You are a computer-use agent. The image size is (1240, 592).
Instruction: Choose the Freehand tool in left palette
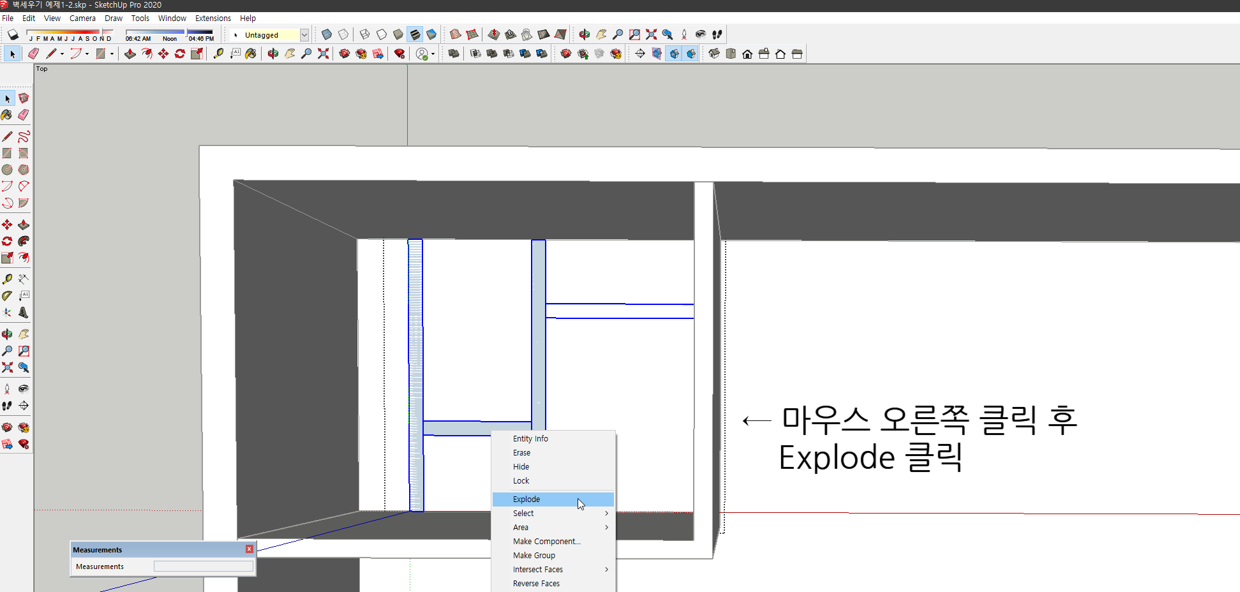coord(24,136)
